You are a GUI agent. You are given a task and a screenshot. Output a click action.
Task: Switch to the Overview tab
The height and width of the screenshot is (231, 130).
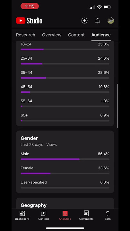(52, 35)
